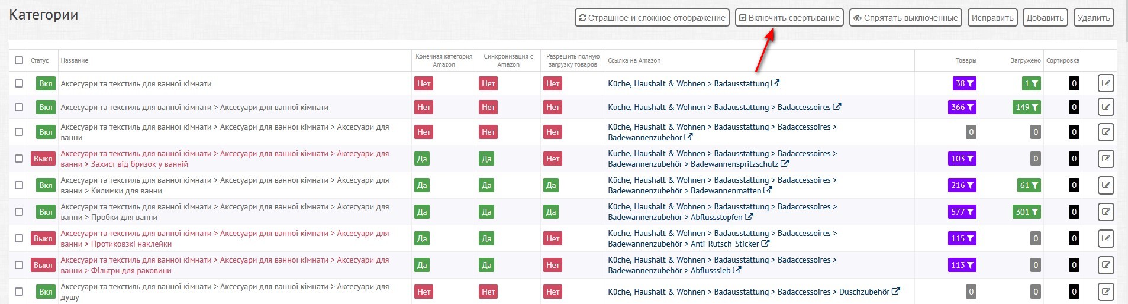Click Сортировка column header

1062,60
